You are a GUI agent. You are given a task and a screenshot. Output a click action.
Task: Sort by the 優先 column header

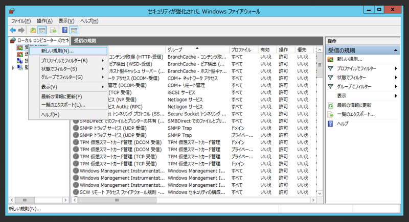[x=304, y=50]
